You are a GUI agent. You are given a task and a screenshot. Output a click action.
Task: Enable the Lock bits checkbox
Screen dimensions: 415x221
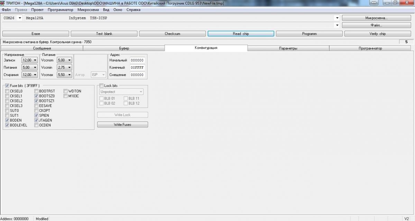(x=101, y=86)
